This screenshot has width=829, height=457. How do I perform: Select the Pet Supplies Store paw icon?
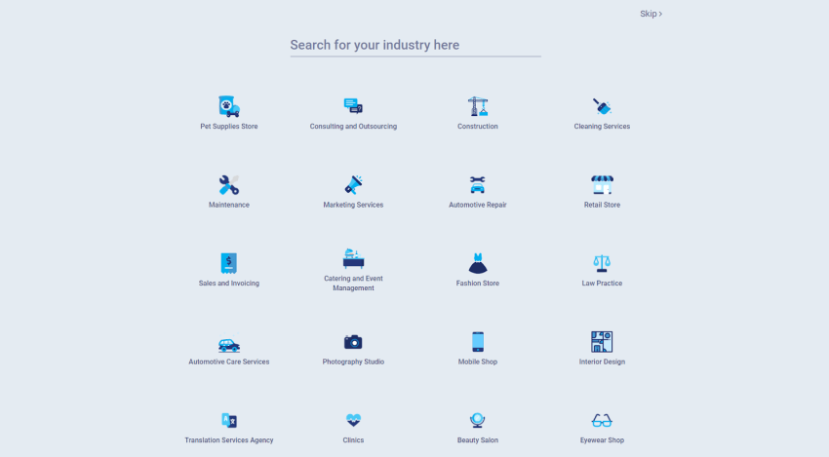(229, 106)
